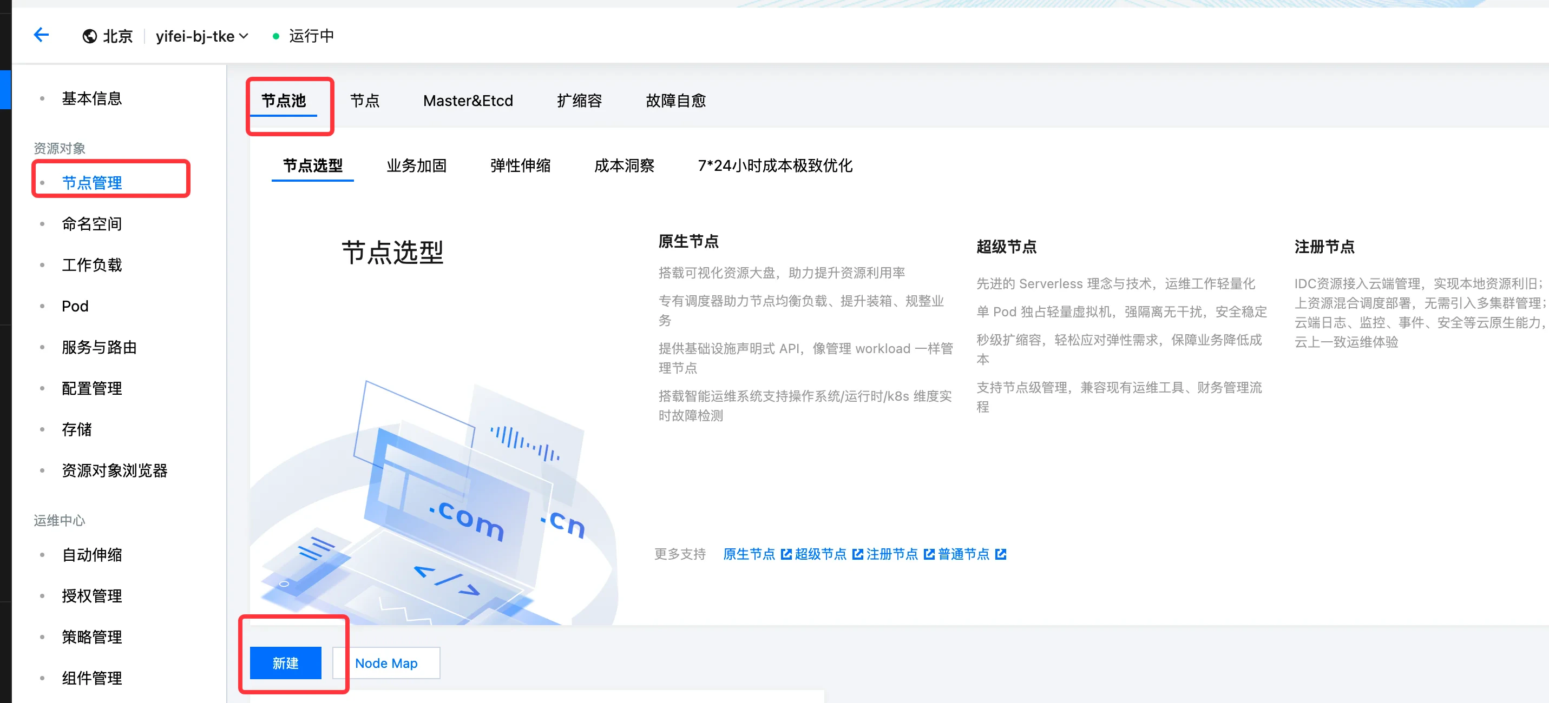
Task: Click the globe icon beside 北京
Action: tap(90, 37)
